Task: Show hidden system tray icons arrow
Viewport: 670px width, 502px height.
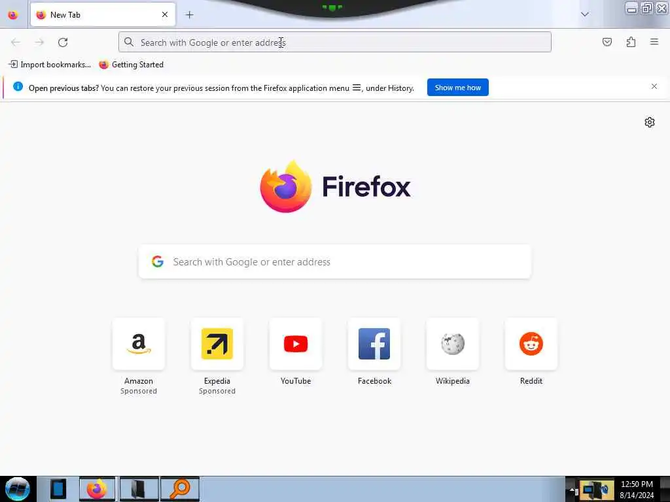Action: point(572,489)
